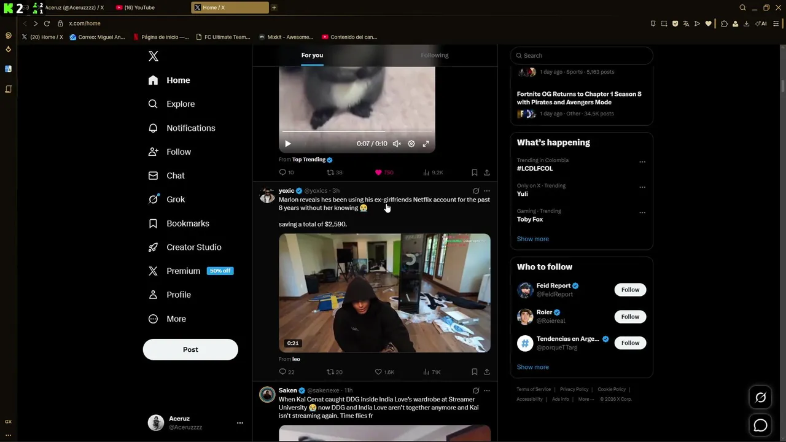
Task: Switch to the For you tab
Action: coord(312,55)
